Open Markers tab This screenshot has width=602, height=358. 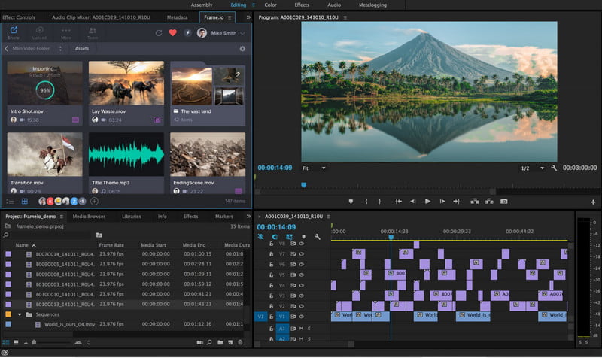(x=223, y=217)
